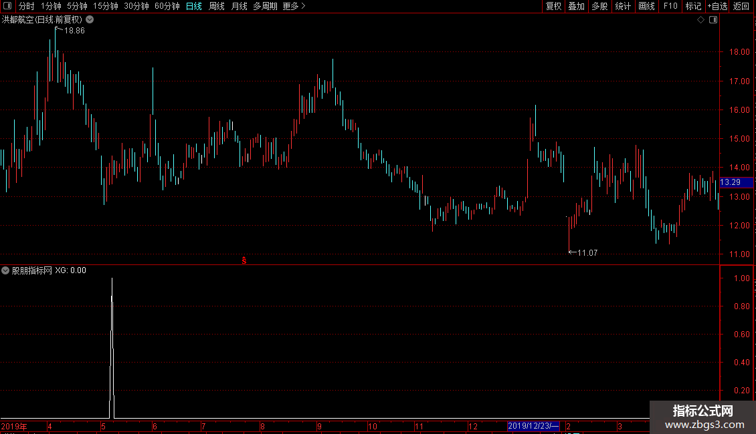This screenshot has width=756, height=434.
Task: Expand the 更多 periods menu
Action: point(294,6)
